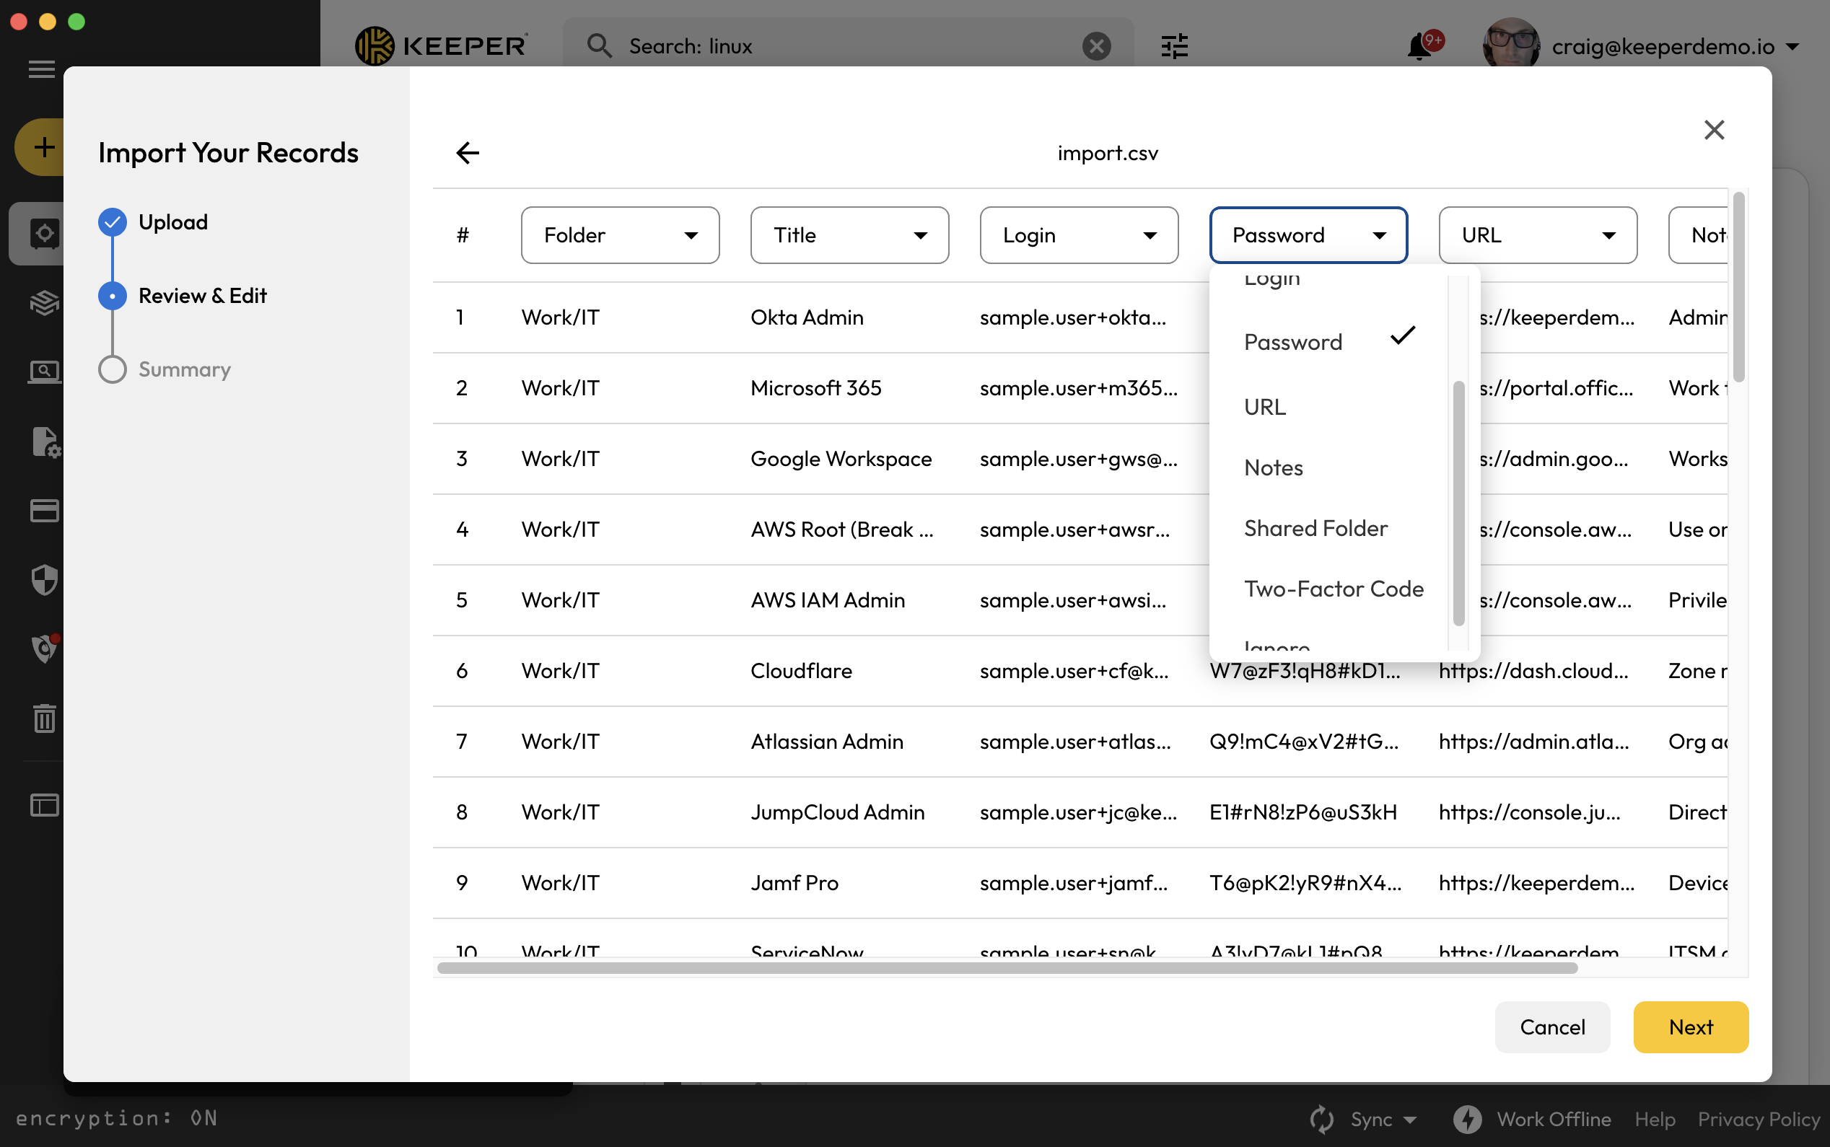Select the Upload step circle
This screenshot has width=1830, height=1147.
click(x=113, y=222)
